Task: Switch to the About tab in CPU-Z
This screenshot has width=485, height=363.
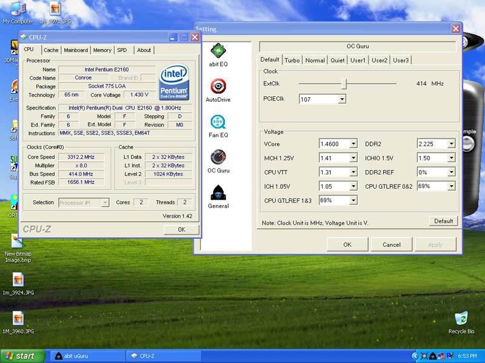Action: point(144,50)
